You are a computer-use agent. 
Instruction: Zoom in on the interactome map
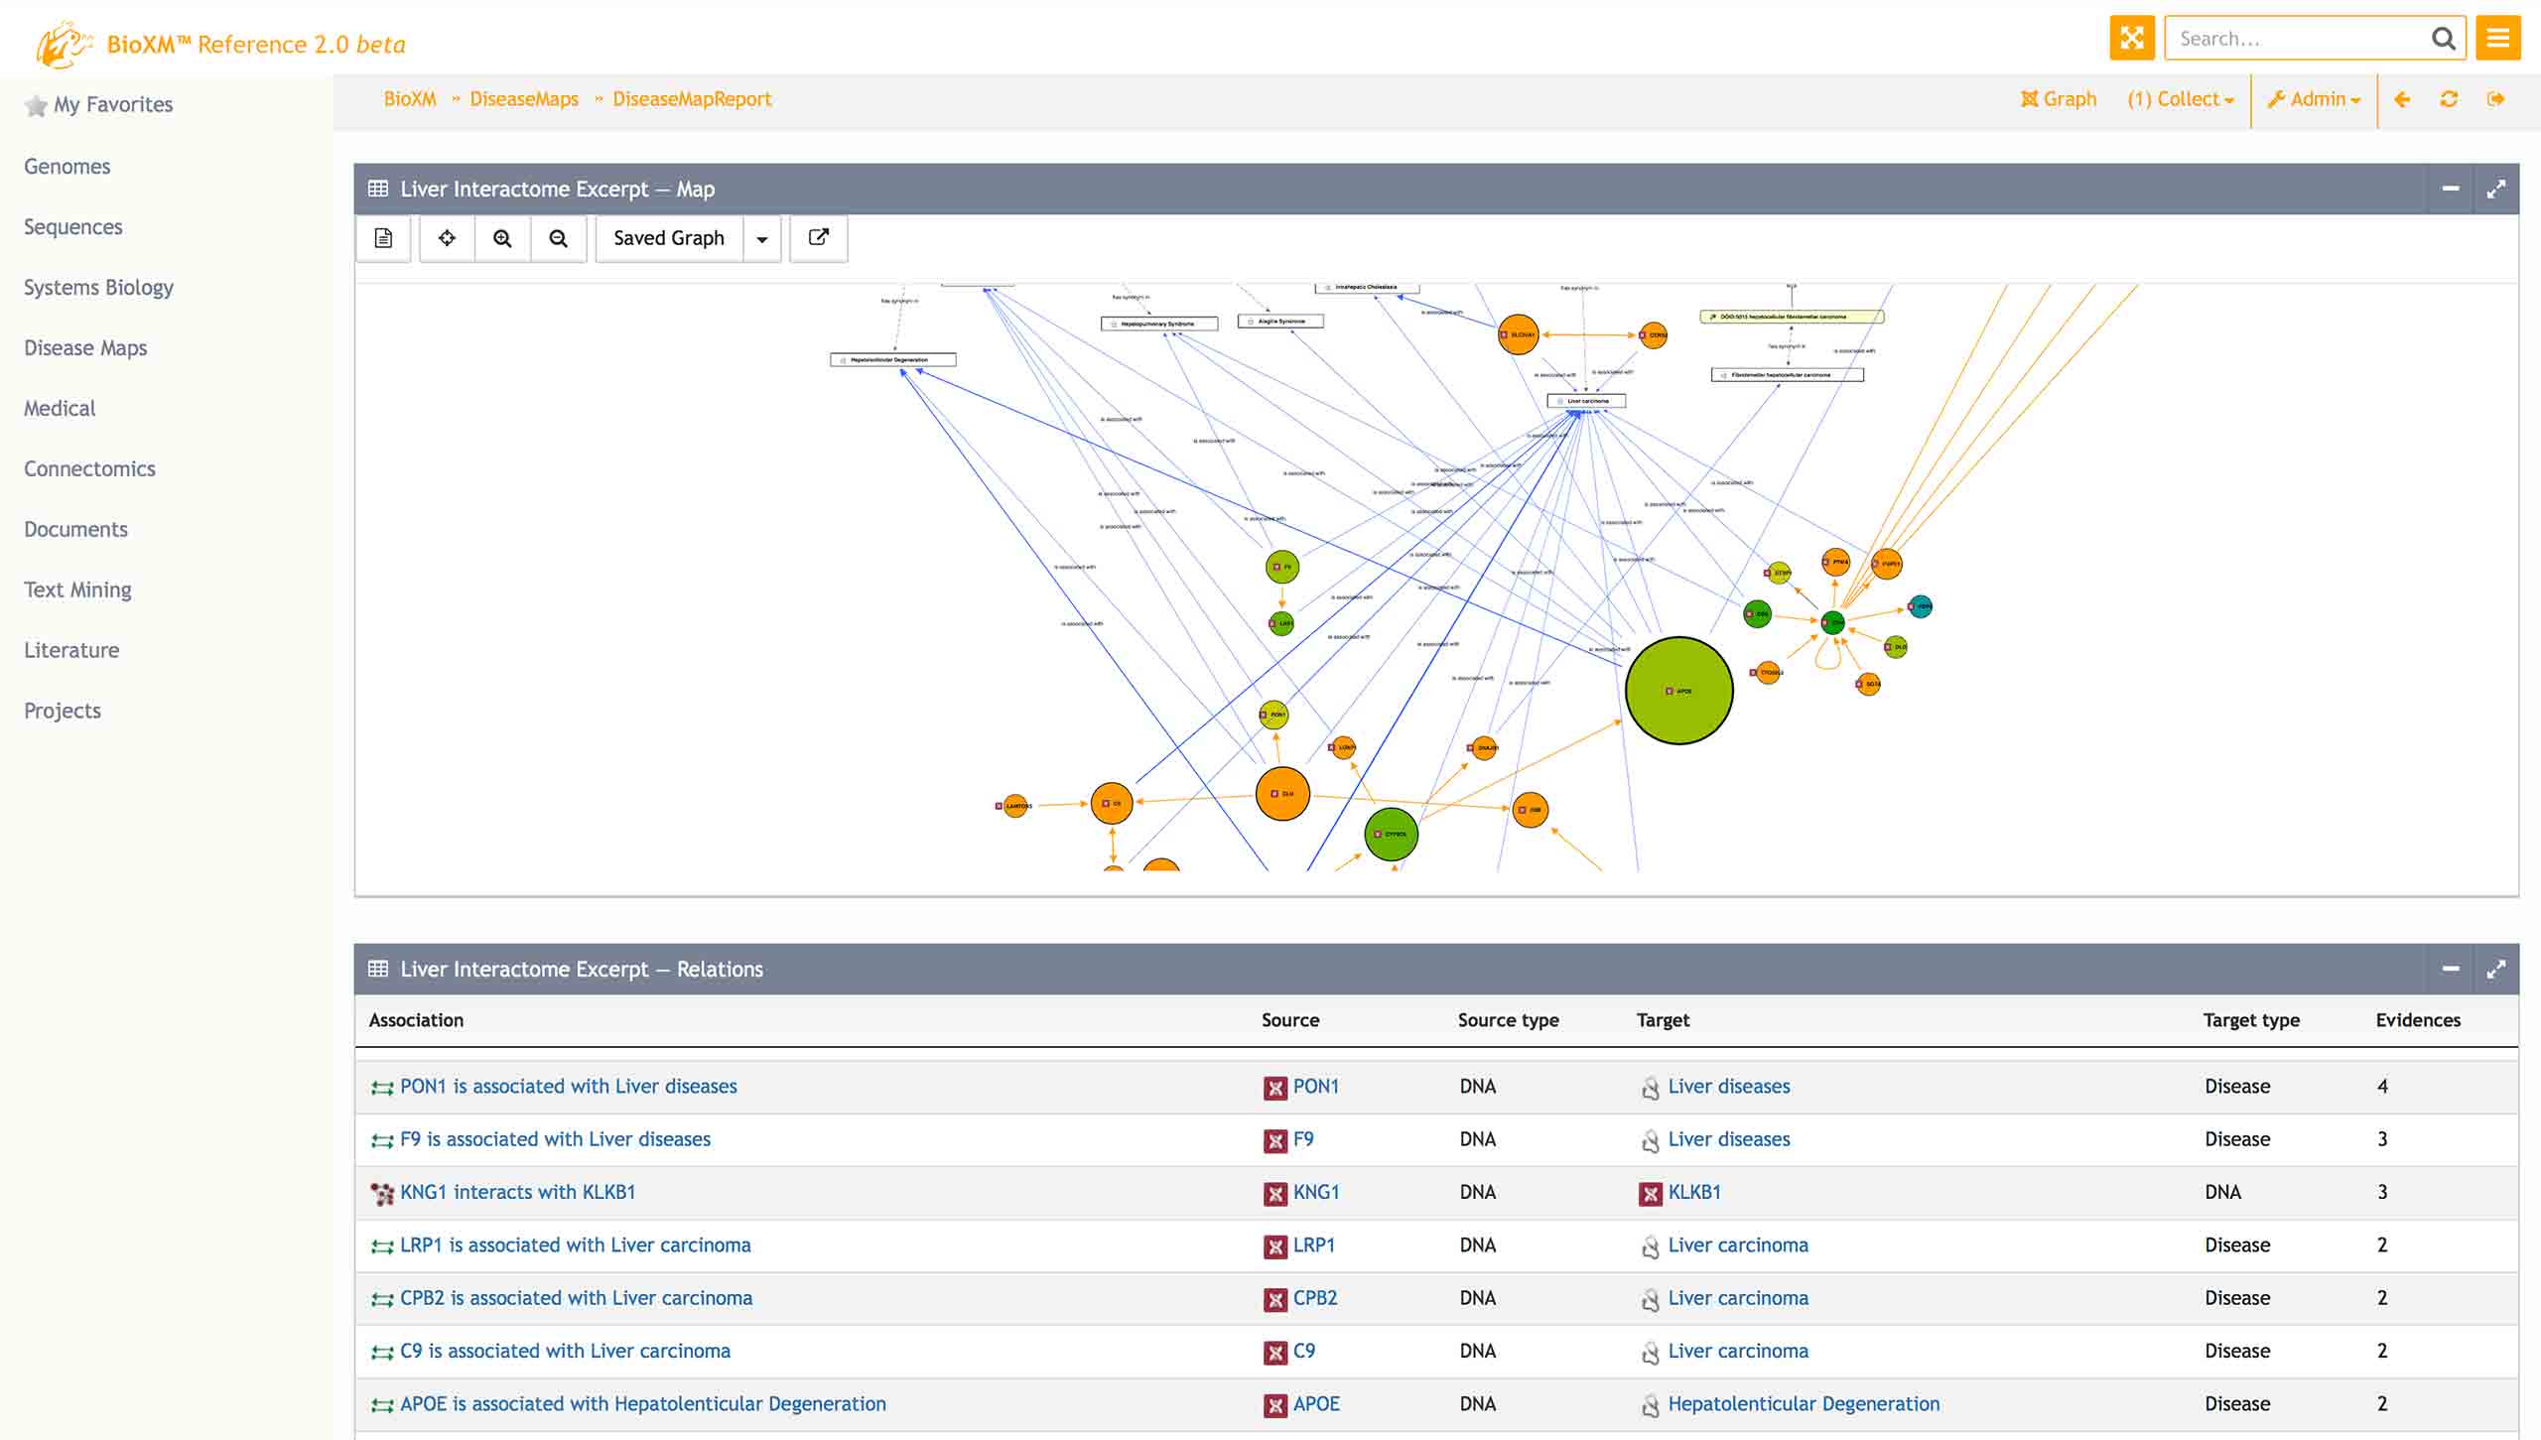pos(502,238)
